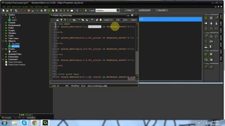Select the Speed Horizontal action icon
The width and height of the screenshot is (225, 126).
(206, 23)
